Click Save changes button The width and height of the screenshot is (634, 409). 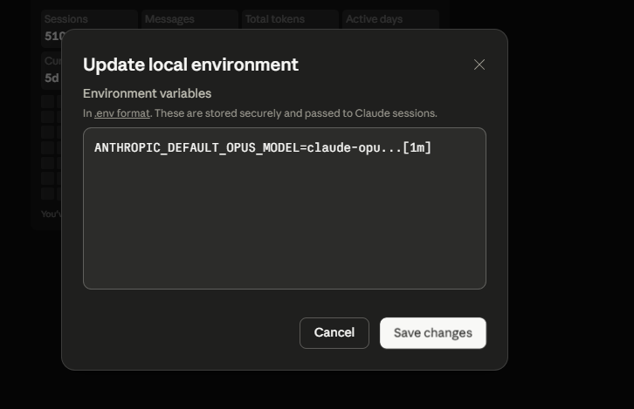(x=432, y=332)
